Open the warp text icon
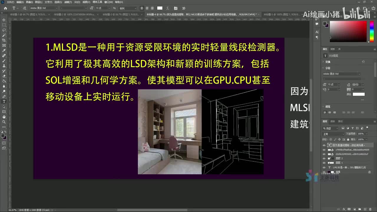This screenshot has width=377, height=212. [x=168, y=8]
